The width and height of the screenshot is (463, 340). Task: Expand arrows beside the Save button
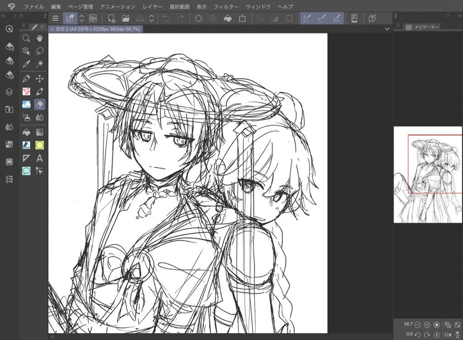(x=151, y=19)
